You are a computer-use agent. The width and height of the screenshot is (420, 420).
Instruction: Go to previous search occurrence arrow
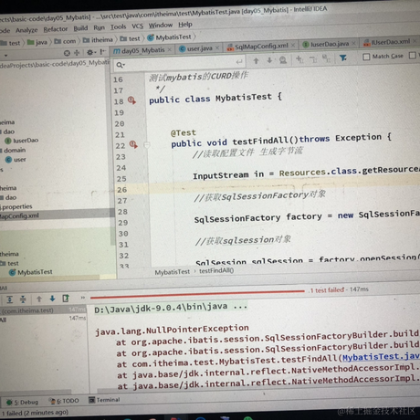[x=256, y=61]
